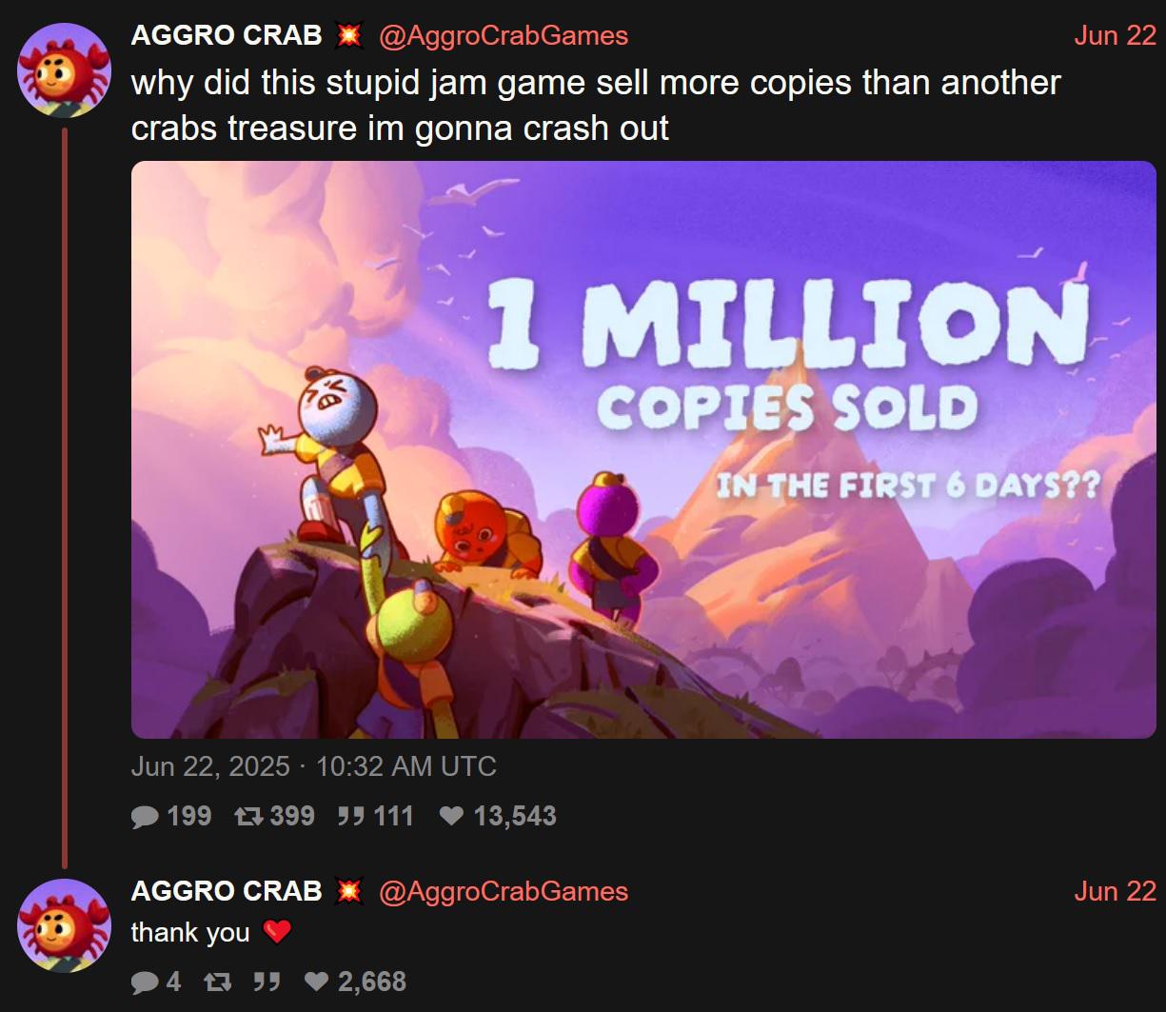Click the Jun 22, 2025 10:32 AM UTC timestamp
This screenshot has width=1166, height=1012.
[314, 766]
